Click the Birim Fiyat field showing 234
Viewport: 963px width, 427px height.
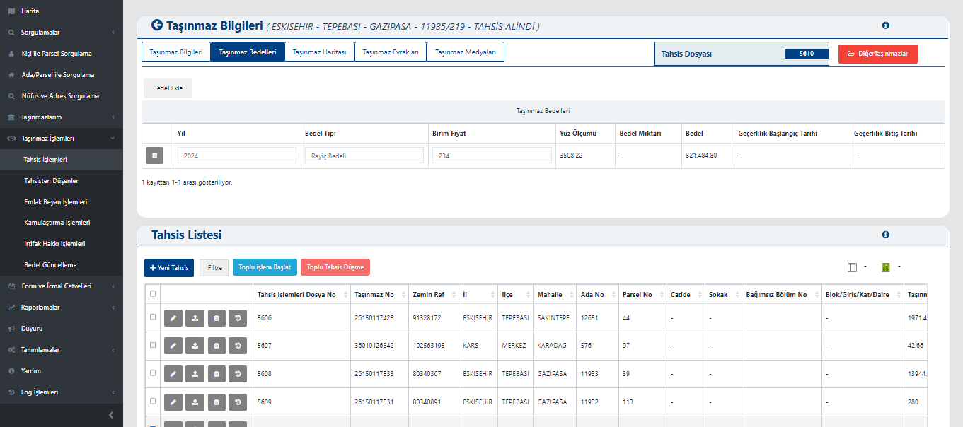pos(492,156)
